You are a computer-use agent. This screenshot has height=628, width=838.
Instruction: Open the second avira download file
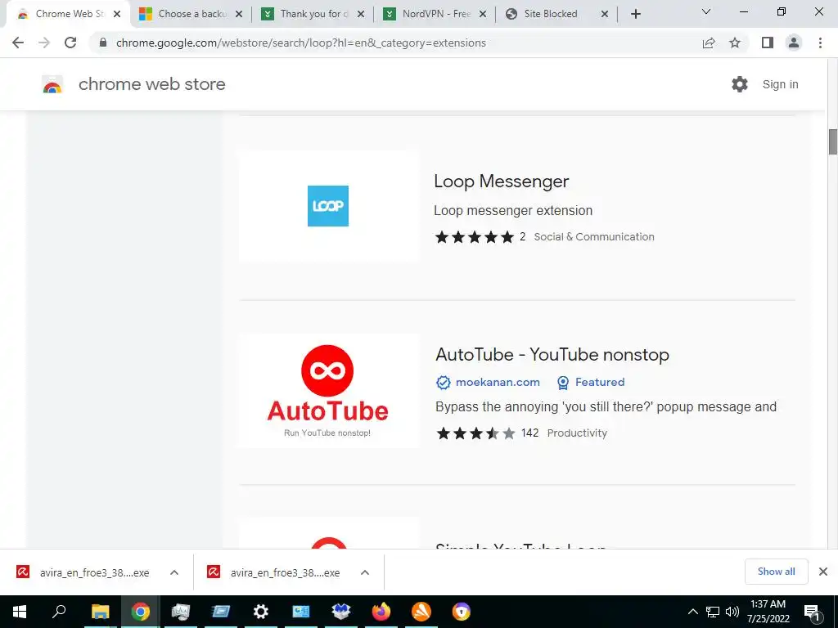tap(273, 572)
